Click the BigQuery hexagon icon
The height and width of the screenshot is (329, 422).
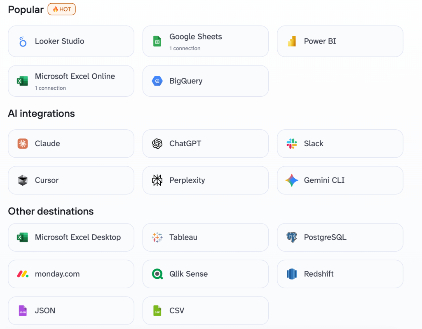click(157, 81)
